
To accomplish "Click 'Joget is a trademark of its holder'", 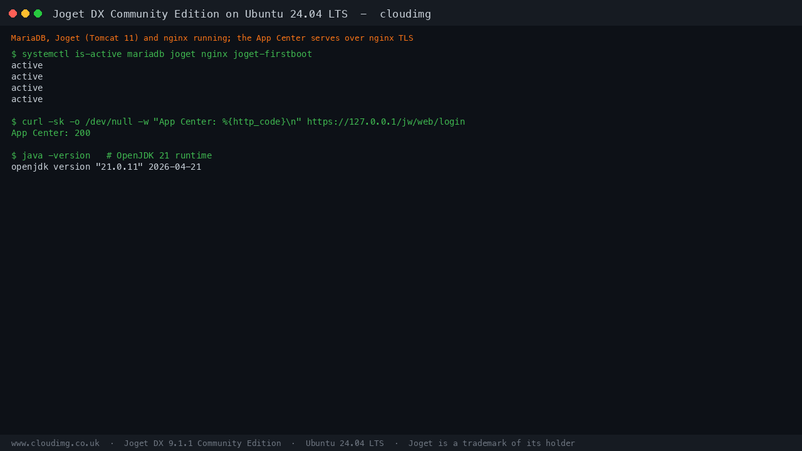I will pos(492,443).
